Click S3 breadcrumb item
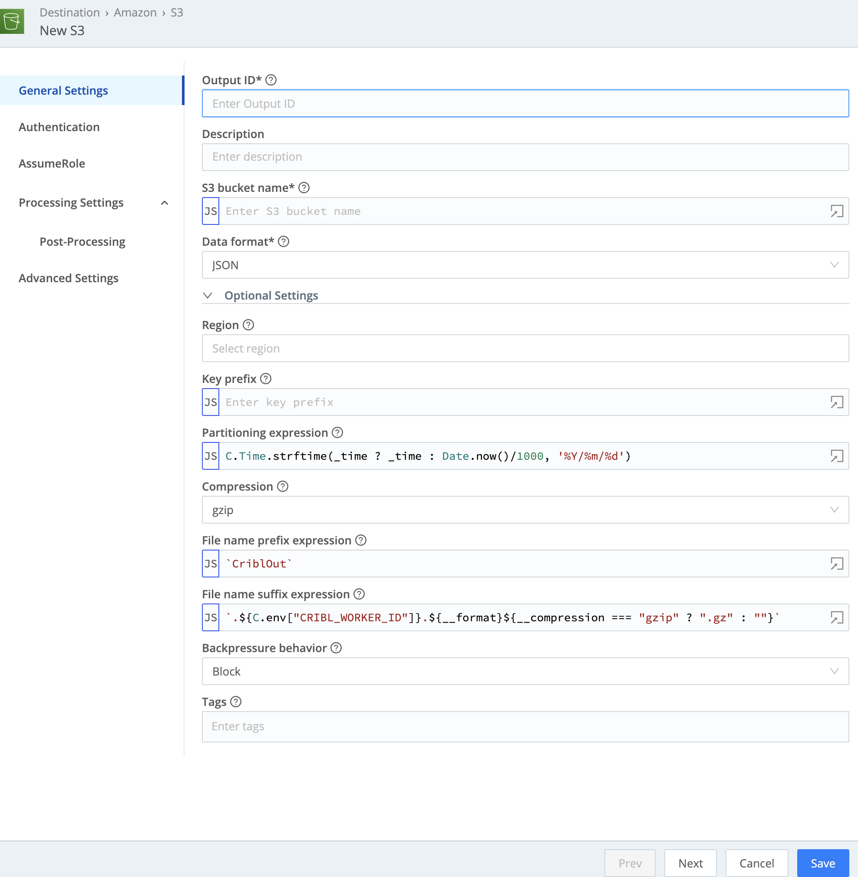Screen dimensions: 858x877 coord(177,13)
